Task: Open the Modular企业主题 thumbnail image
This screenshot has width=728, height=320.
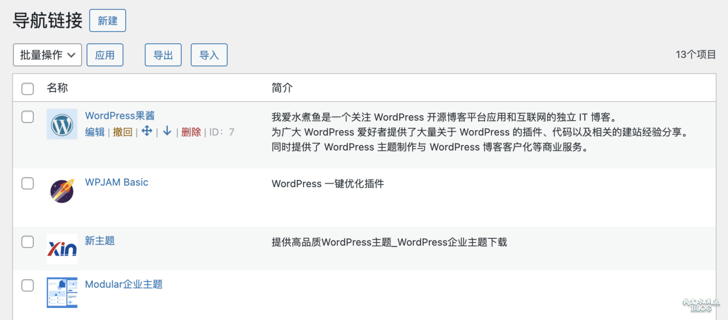Action: point(62,293)
